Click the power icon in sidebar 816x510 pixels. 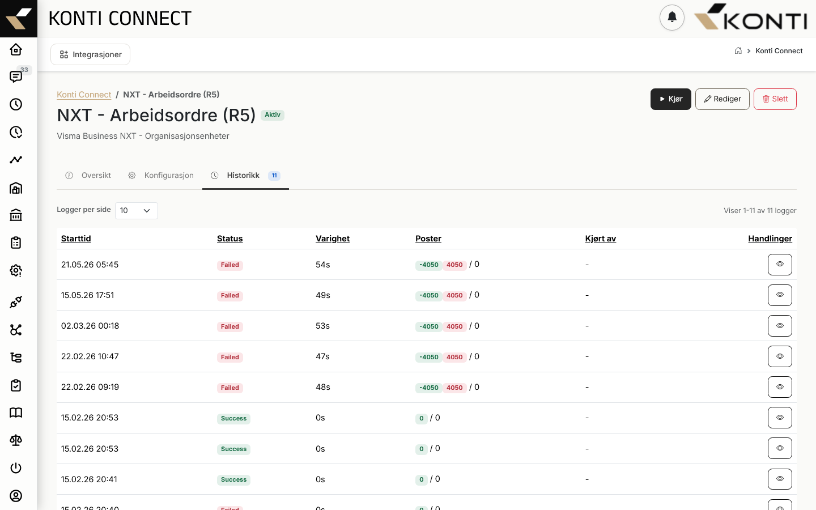16,468
